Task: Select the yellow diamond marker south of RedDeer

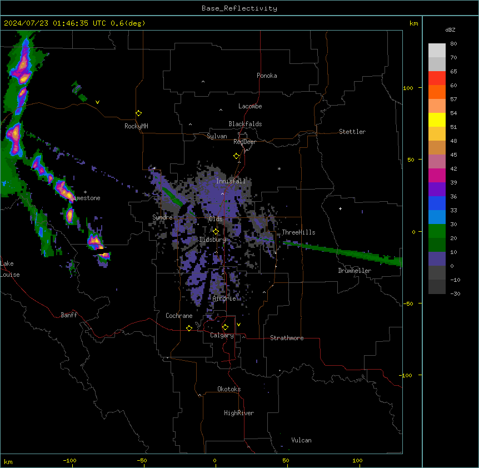Action: [x=236, y=156]
